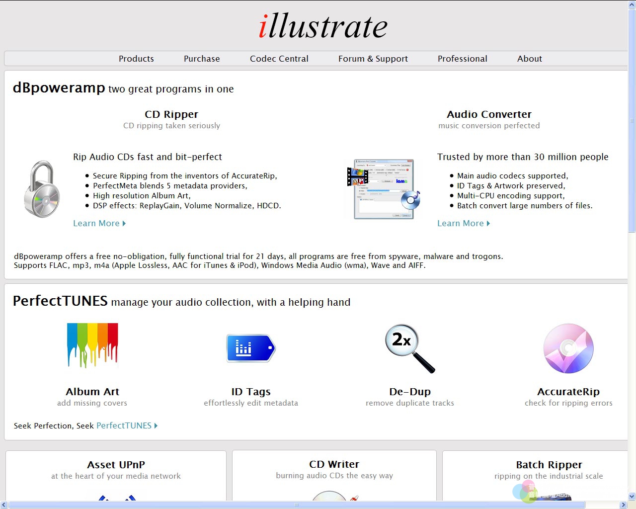Click 'music conversion perfected' subtitle

(x=489, y=126)
